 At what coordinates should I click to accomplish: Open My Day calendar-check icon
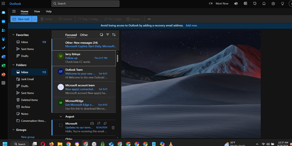point(255,4)
